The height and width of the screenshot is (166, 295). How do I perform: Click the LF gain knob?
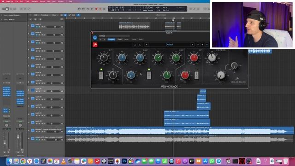[x=104, y=58]
